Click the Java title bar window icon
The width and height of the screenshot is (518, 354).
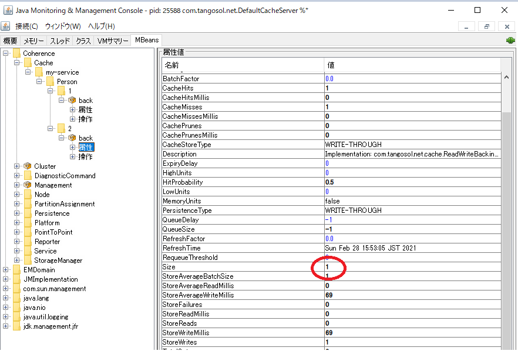[8, 10]
